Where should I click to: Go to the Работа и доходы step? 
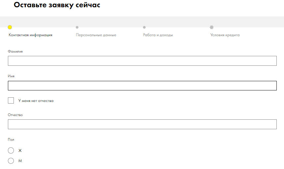tap(158, 35)
